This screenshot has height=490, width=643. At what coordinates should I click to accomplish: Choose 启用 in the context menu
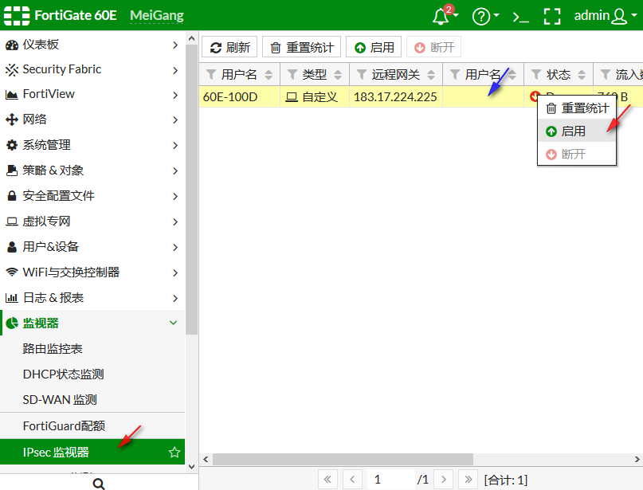click(577, 131)
